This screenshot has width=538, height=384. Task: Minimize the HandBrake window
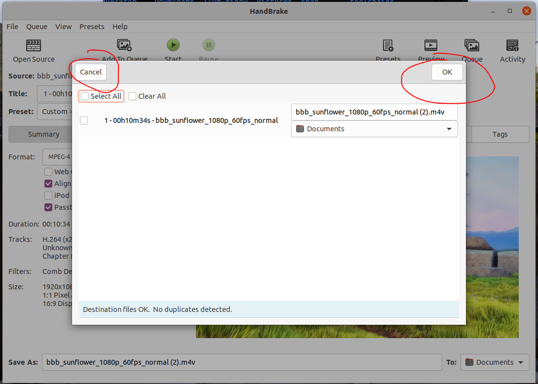click(x=493, y=11)
